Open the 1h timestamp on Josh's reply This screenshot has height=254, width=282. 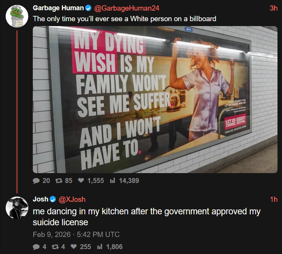[x=274, y=199]
